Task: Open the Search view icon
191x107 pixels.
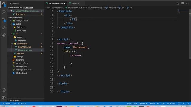Action: pos(4,12)
